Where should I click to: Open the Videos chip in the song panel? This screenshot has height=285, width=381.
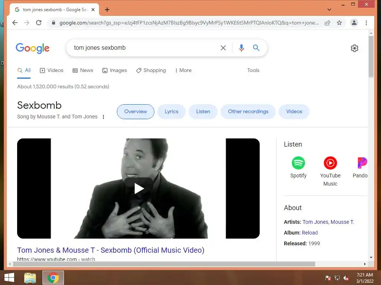pos(294,111)
